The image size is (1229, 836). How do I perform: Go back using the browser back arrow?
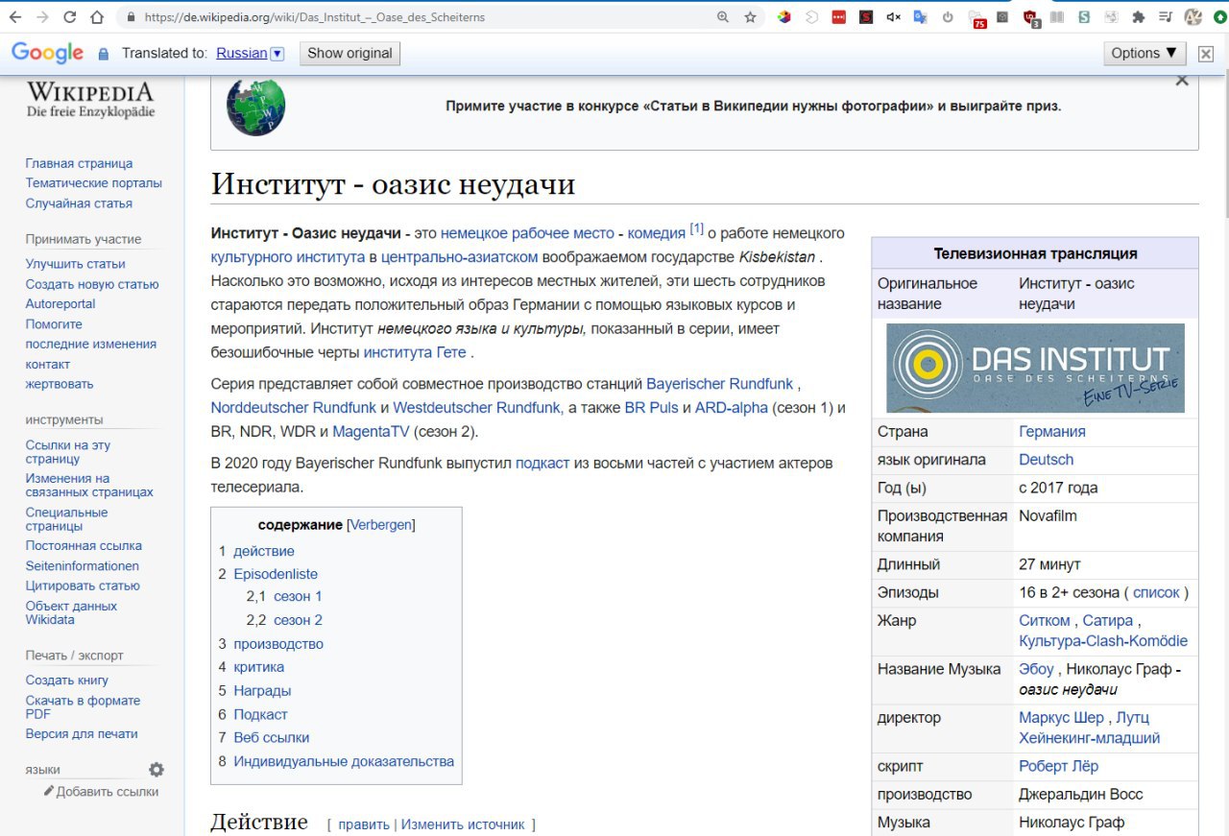click(x=16, y=17)
